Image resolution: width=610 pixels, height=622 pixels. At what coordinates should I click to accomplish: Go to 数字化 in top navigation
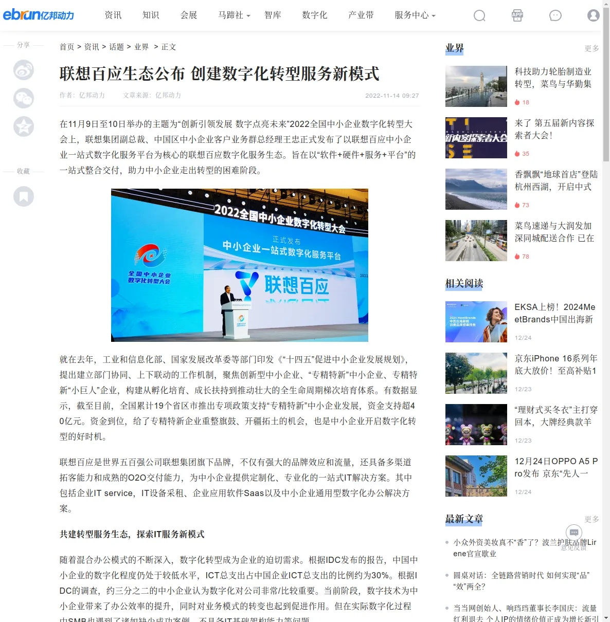click(315, 15)
